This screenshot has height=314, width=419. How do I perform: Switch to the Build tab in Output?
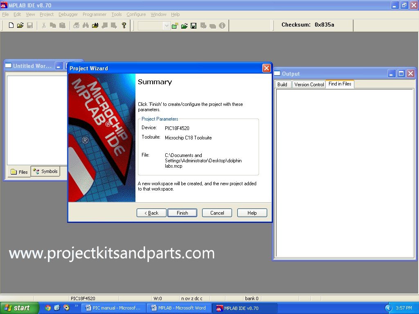click(x=282, y=84)
